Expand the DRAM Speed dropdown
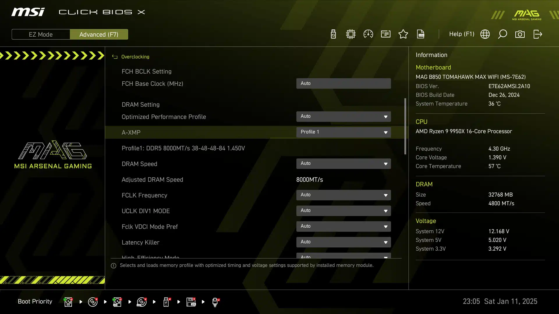The image size is (559, 314). (344, 163)
